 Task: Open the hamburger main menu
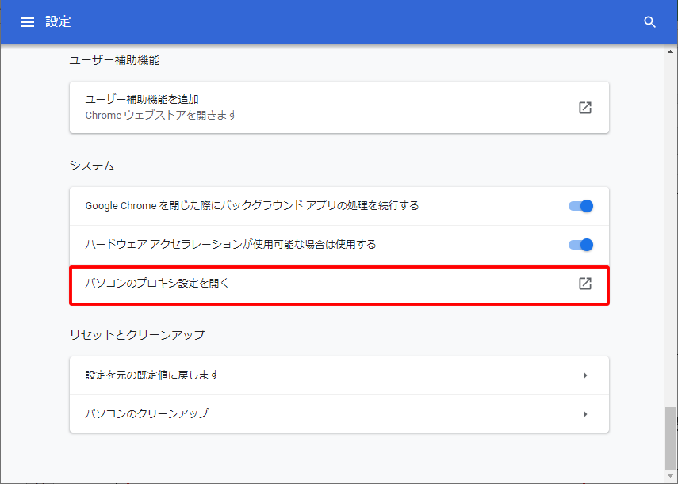28,22
